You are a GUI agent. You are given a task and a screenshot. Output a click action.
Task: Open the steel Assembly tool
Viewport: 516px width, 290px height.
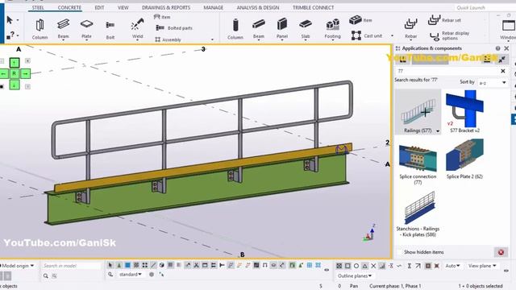168,39
